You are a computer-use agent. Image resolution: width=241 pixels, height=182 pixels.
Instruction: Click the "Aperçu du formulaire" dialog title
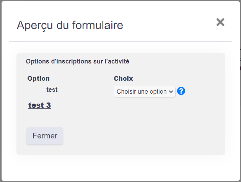coord(70,25)
